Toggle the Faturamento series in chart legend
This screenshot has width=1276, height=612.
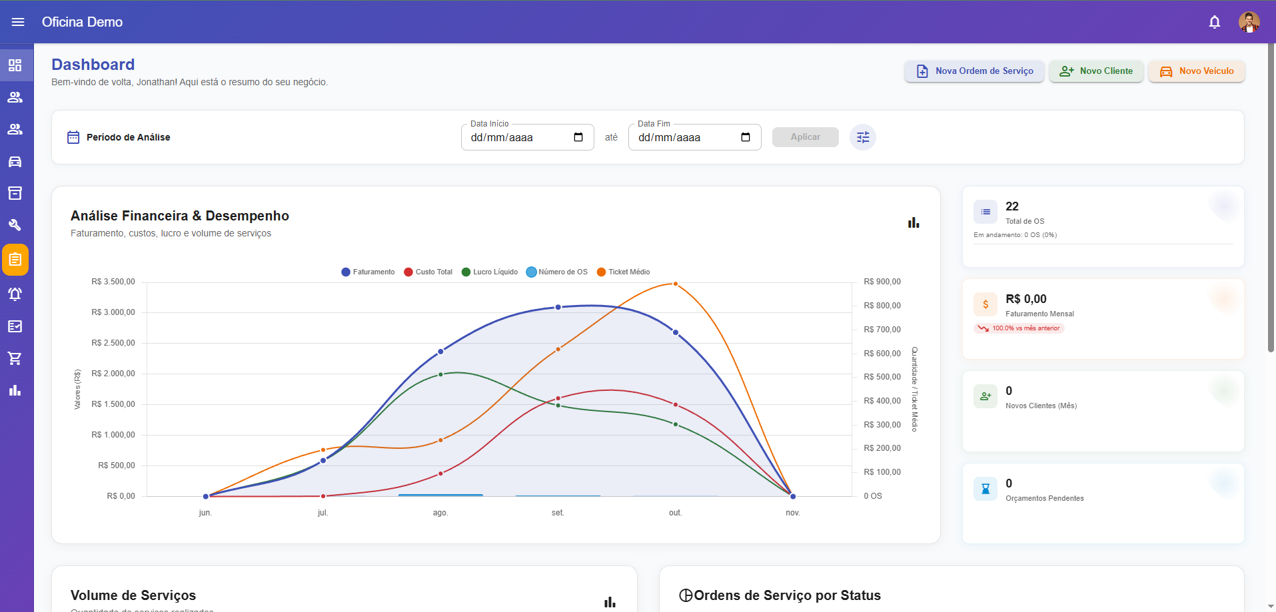368,272
